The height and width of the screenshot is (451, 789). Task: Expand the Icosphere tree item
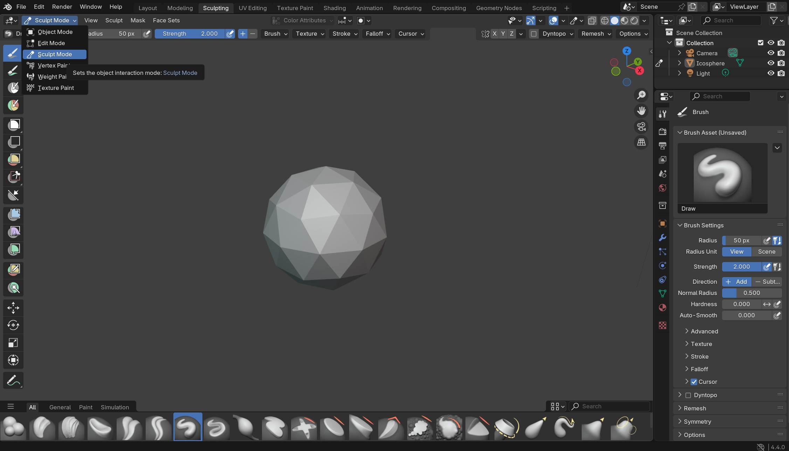pos(679,63)
